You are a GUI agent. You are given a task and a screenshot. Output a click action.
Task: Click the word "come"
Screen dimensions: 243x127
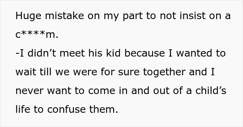pos(102,91)
